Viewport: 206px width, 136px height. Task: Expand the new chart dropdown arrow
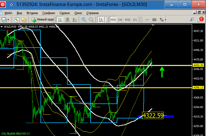8,20
